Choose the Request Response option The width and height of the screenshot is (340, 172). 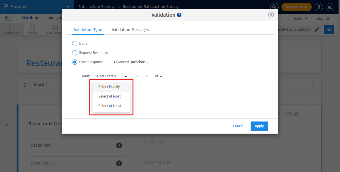tap(75, 53)
